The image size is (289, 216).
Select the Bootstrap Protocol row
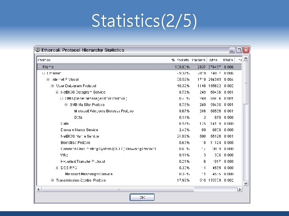click(139, 142)
